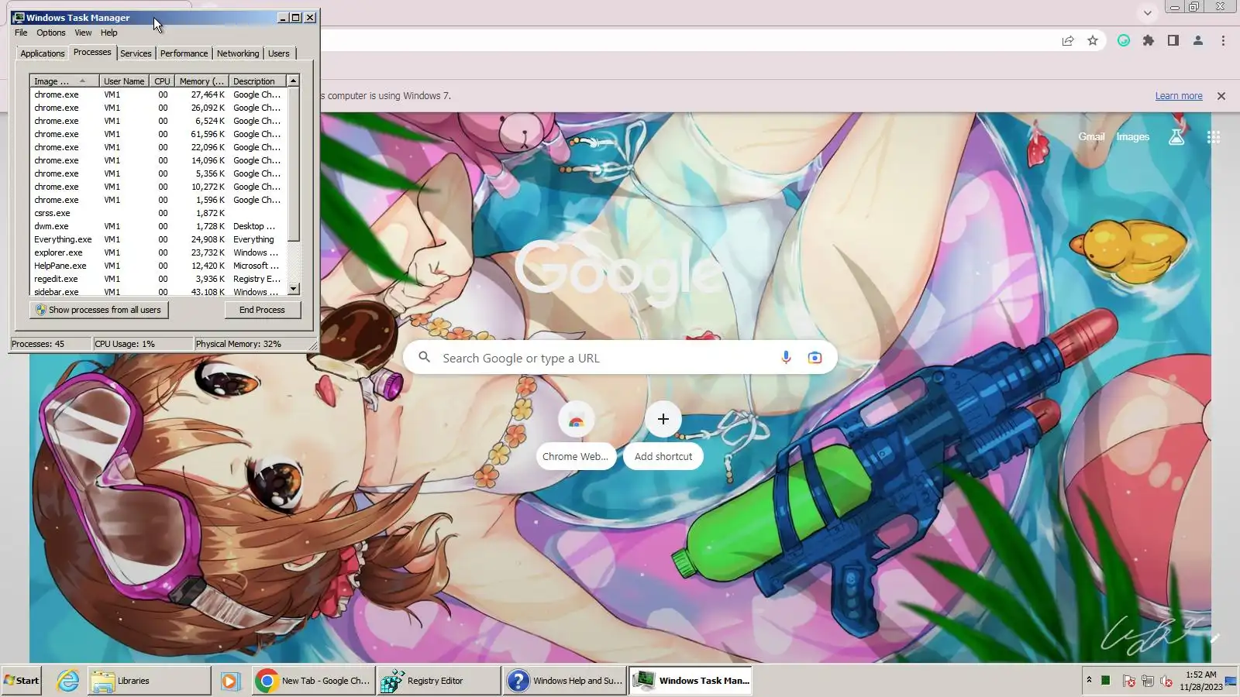Open Libraries from the taskbar
The width and height of the screenshot is (1240, 697).
(x=149, y=681)
